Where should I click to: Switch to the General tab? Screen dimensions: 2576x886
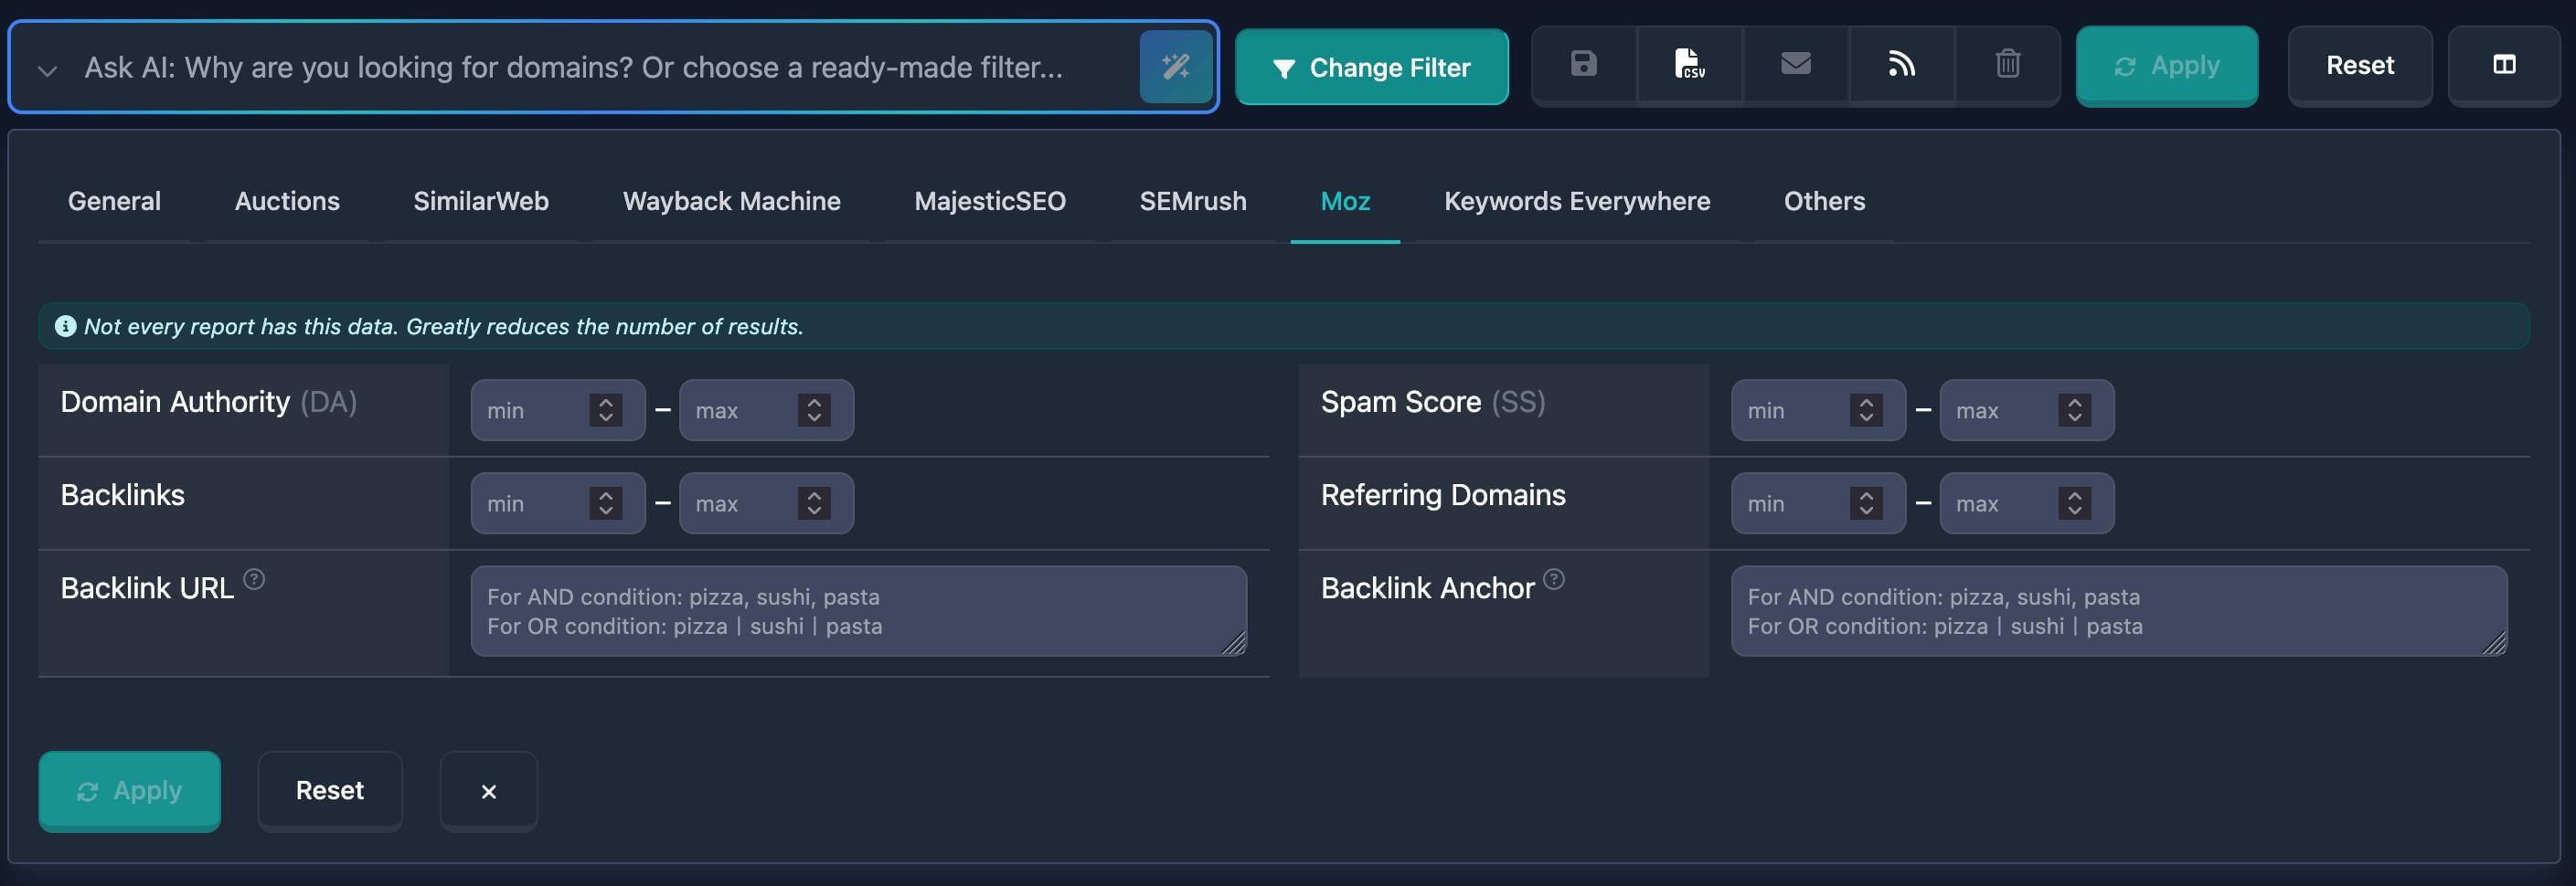114,201
